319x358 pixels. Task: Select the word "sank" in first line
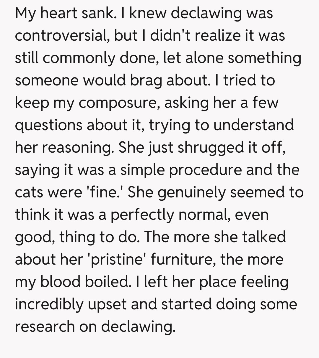coord(99,13)
